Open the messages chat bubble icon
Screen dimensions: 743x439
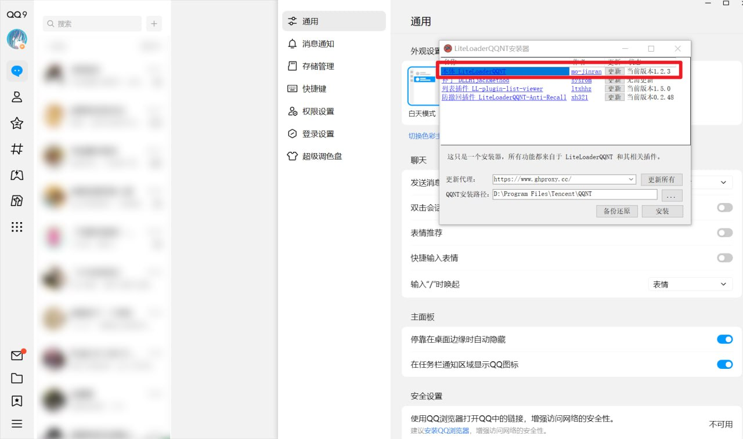coord(17,71)
